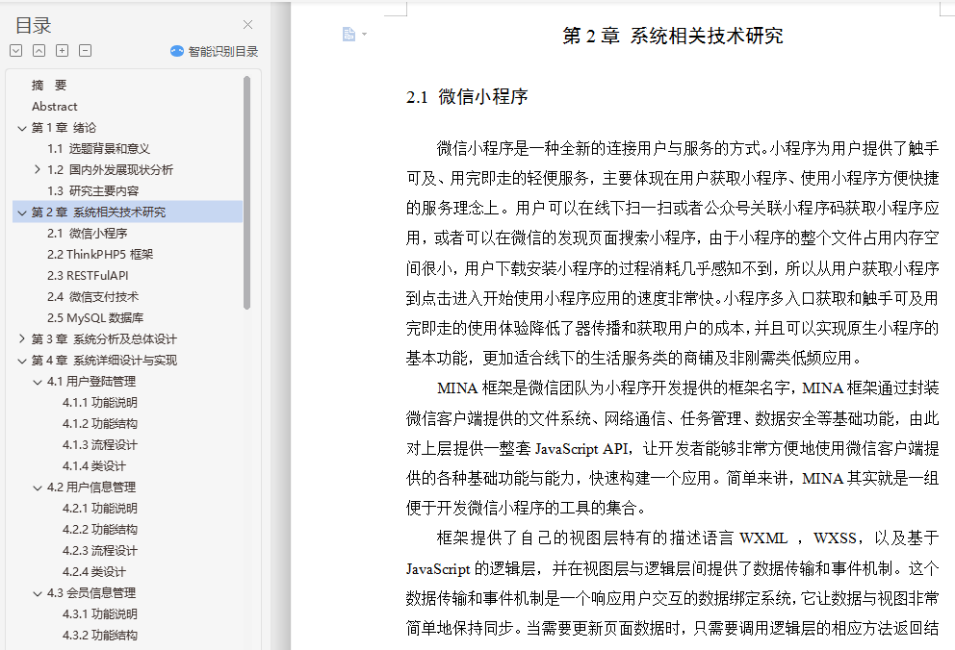This screenshot has width=955, height=650.
Task: Open the dropdown arrow next to page icon
Action: click(364, 34)
